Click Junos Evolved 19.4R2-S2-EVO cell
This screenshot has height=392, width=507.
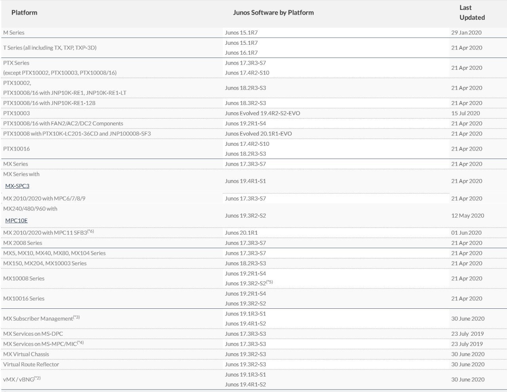point(263,113)
